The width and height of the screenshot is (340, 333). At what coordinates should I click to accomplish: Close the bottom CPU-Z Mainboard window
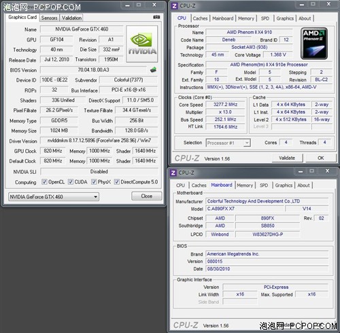tap(327, 171)
